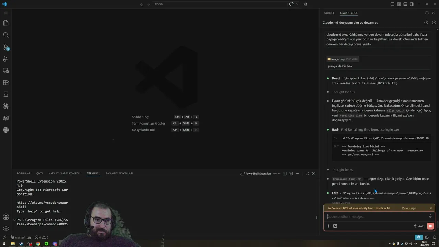Toggle the secondary side bar layout
The height and width of the screenshot is (247, 439).
pos(412,4)
